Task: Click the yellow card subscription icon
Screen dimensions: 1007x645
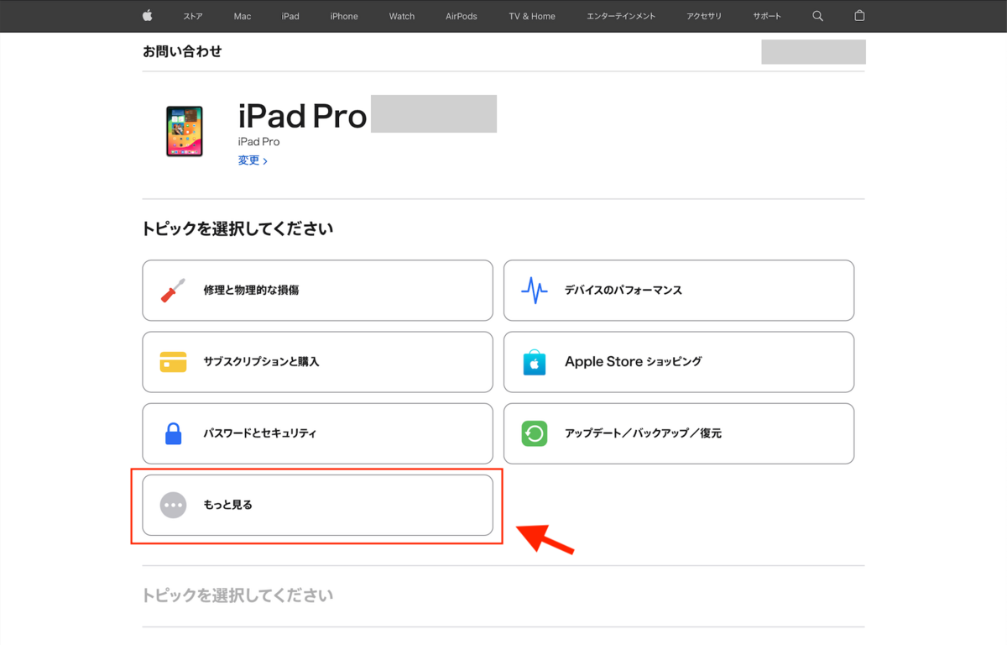Action: 173,362
